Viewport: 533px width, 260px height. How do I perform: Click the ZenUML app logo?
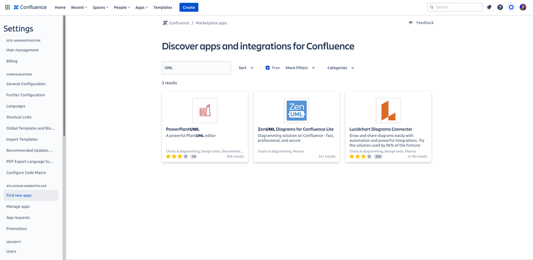click(x=296, y=110)
